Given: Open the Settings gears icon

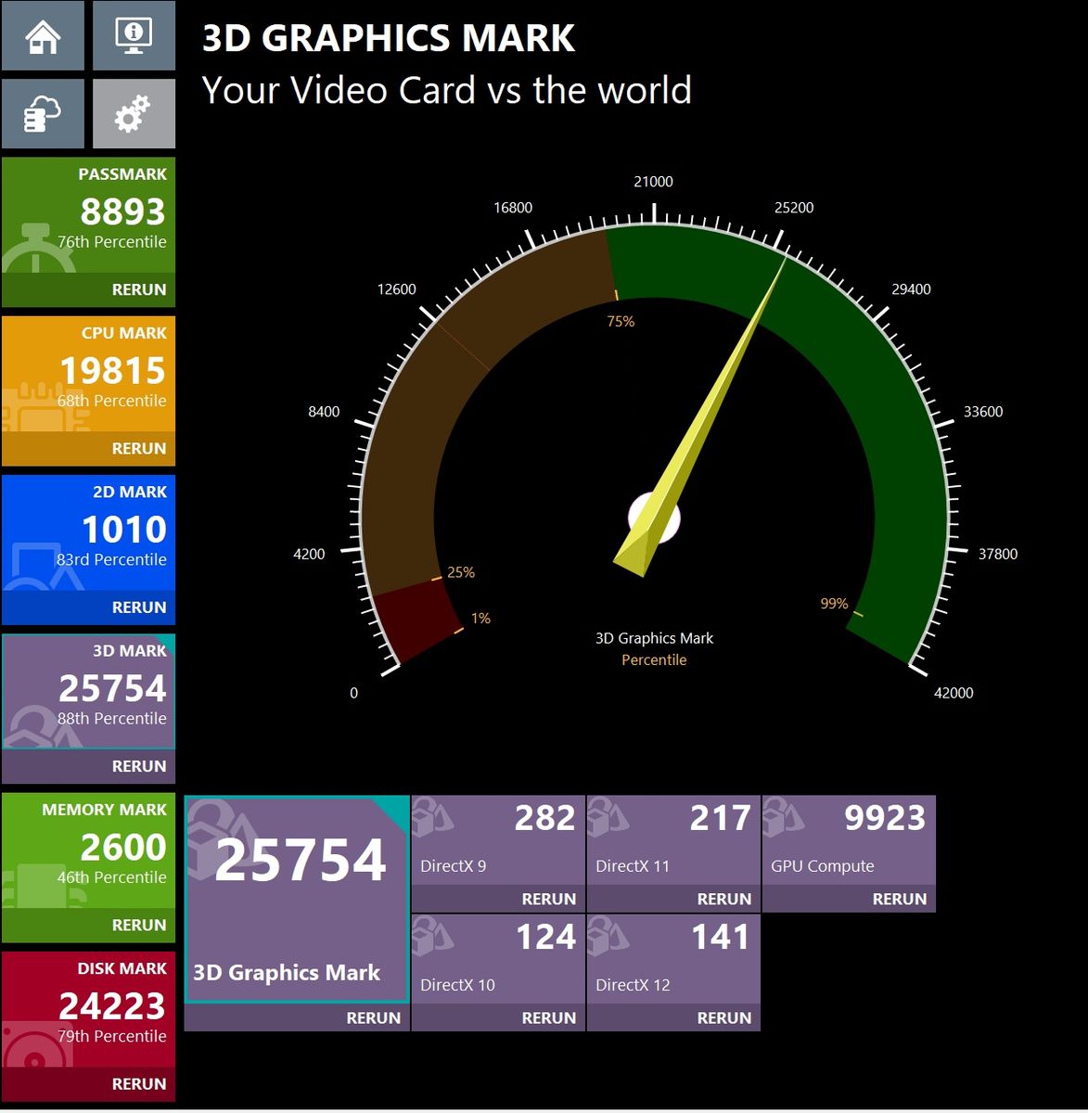Looking at the screenshot, I should 134,113.
